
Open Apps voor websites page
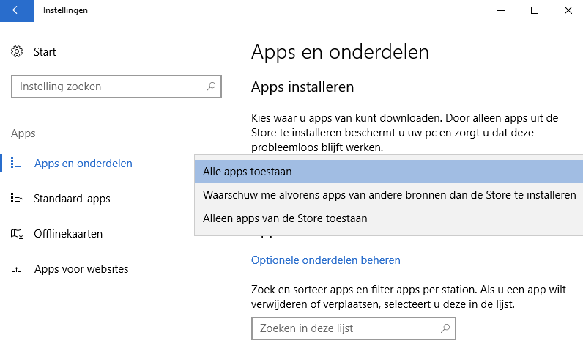[81, 269]
